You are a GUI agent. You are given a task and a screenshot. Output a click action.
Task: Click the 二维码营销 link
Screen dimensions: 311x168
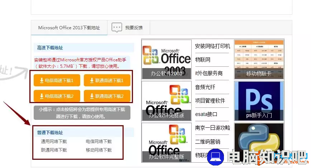click(x=208, y=142)
